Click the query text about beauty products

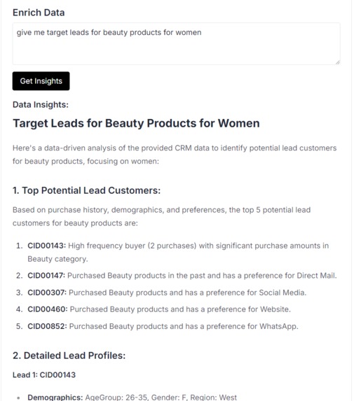(109, 32)
